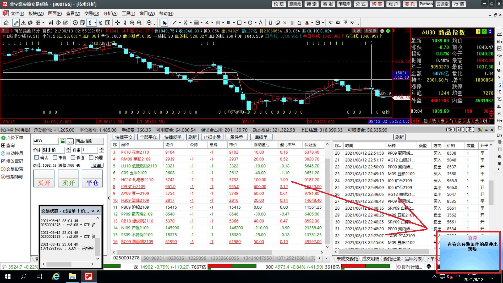
Task: Open the 论坛 top bar button
Action: [279, 4]
